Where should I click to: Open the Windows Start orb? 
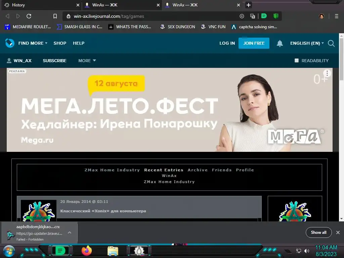pos(9,251)
